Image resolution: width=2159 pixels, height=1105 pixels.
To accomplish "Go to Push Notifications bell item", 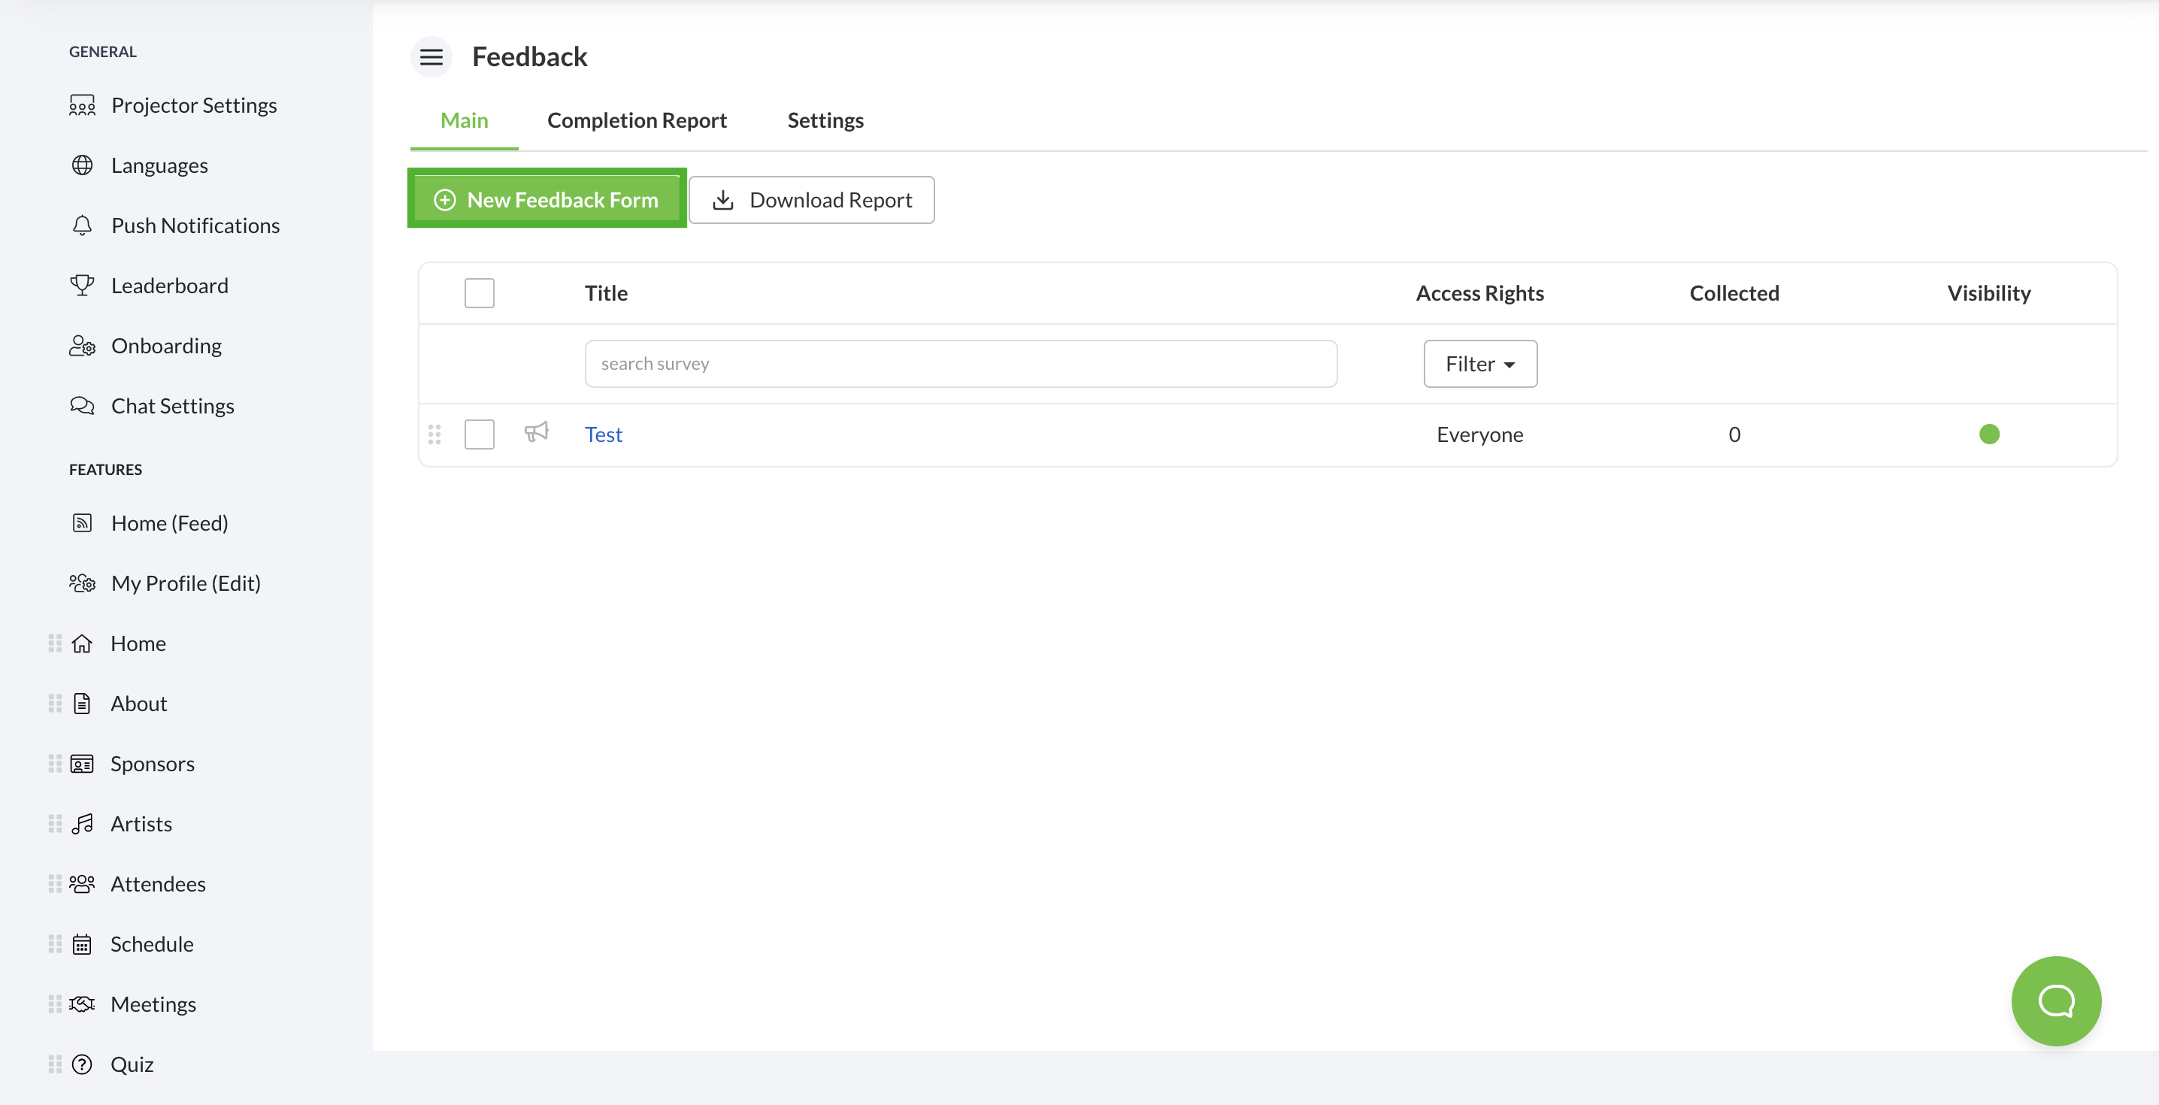I will [195, 226].
